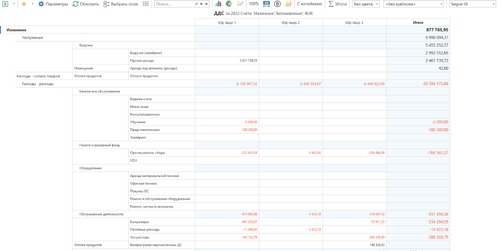Click the AB column width icon

pyautogui.click(x=266, y=4)
